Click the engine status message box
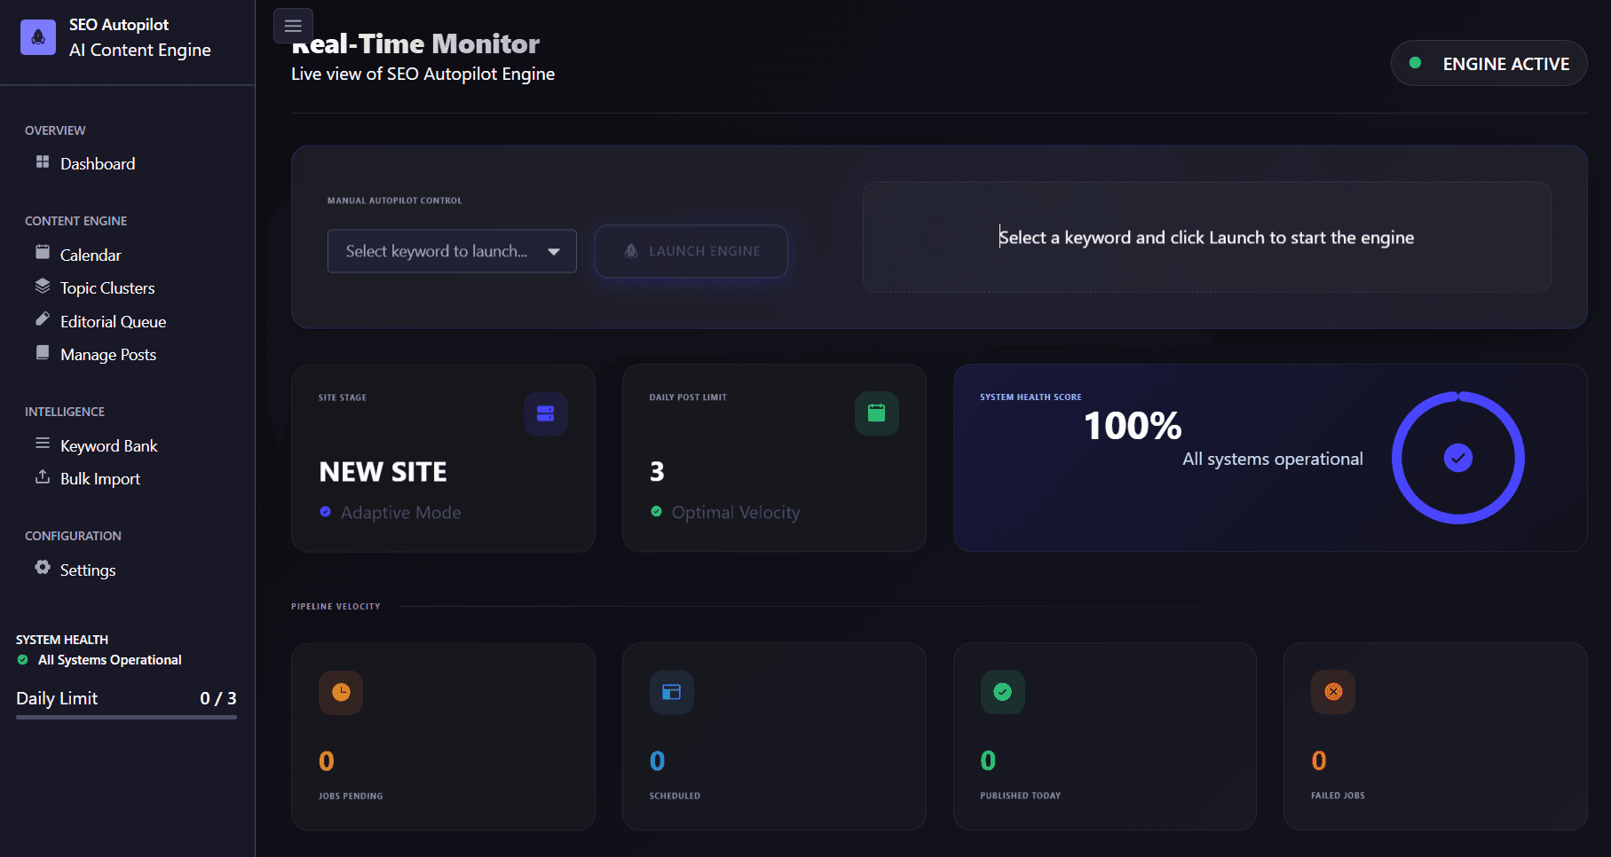Viewport: 1611px width, 857px height. [1206, 237]
